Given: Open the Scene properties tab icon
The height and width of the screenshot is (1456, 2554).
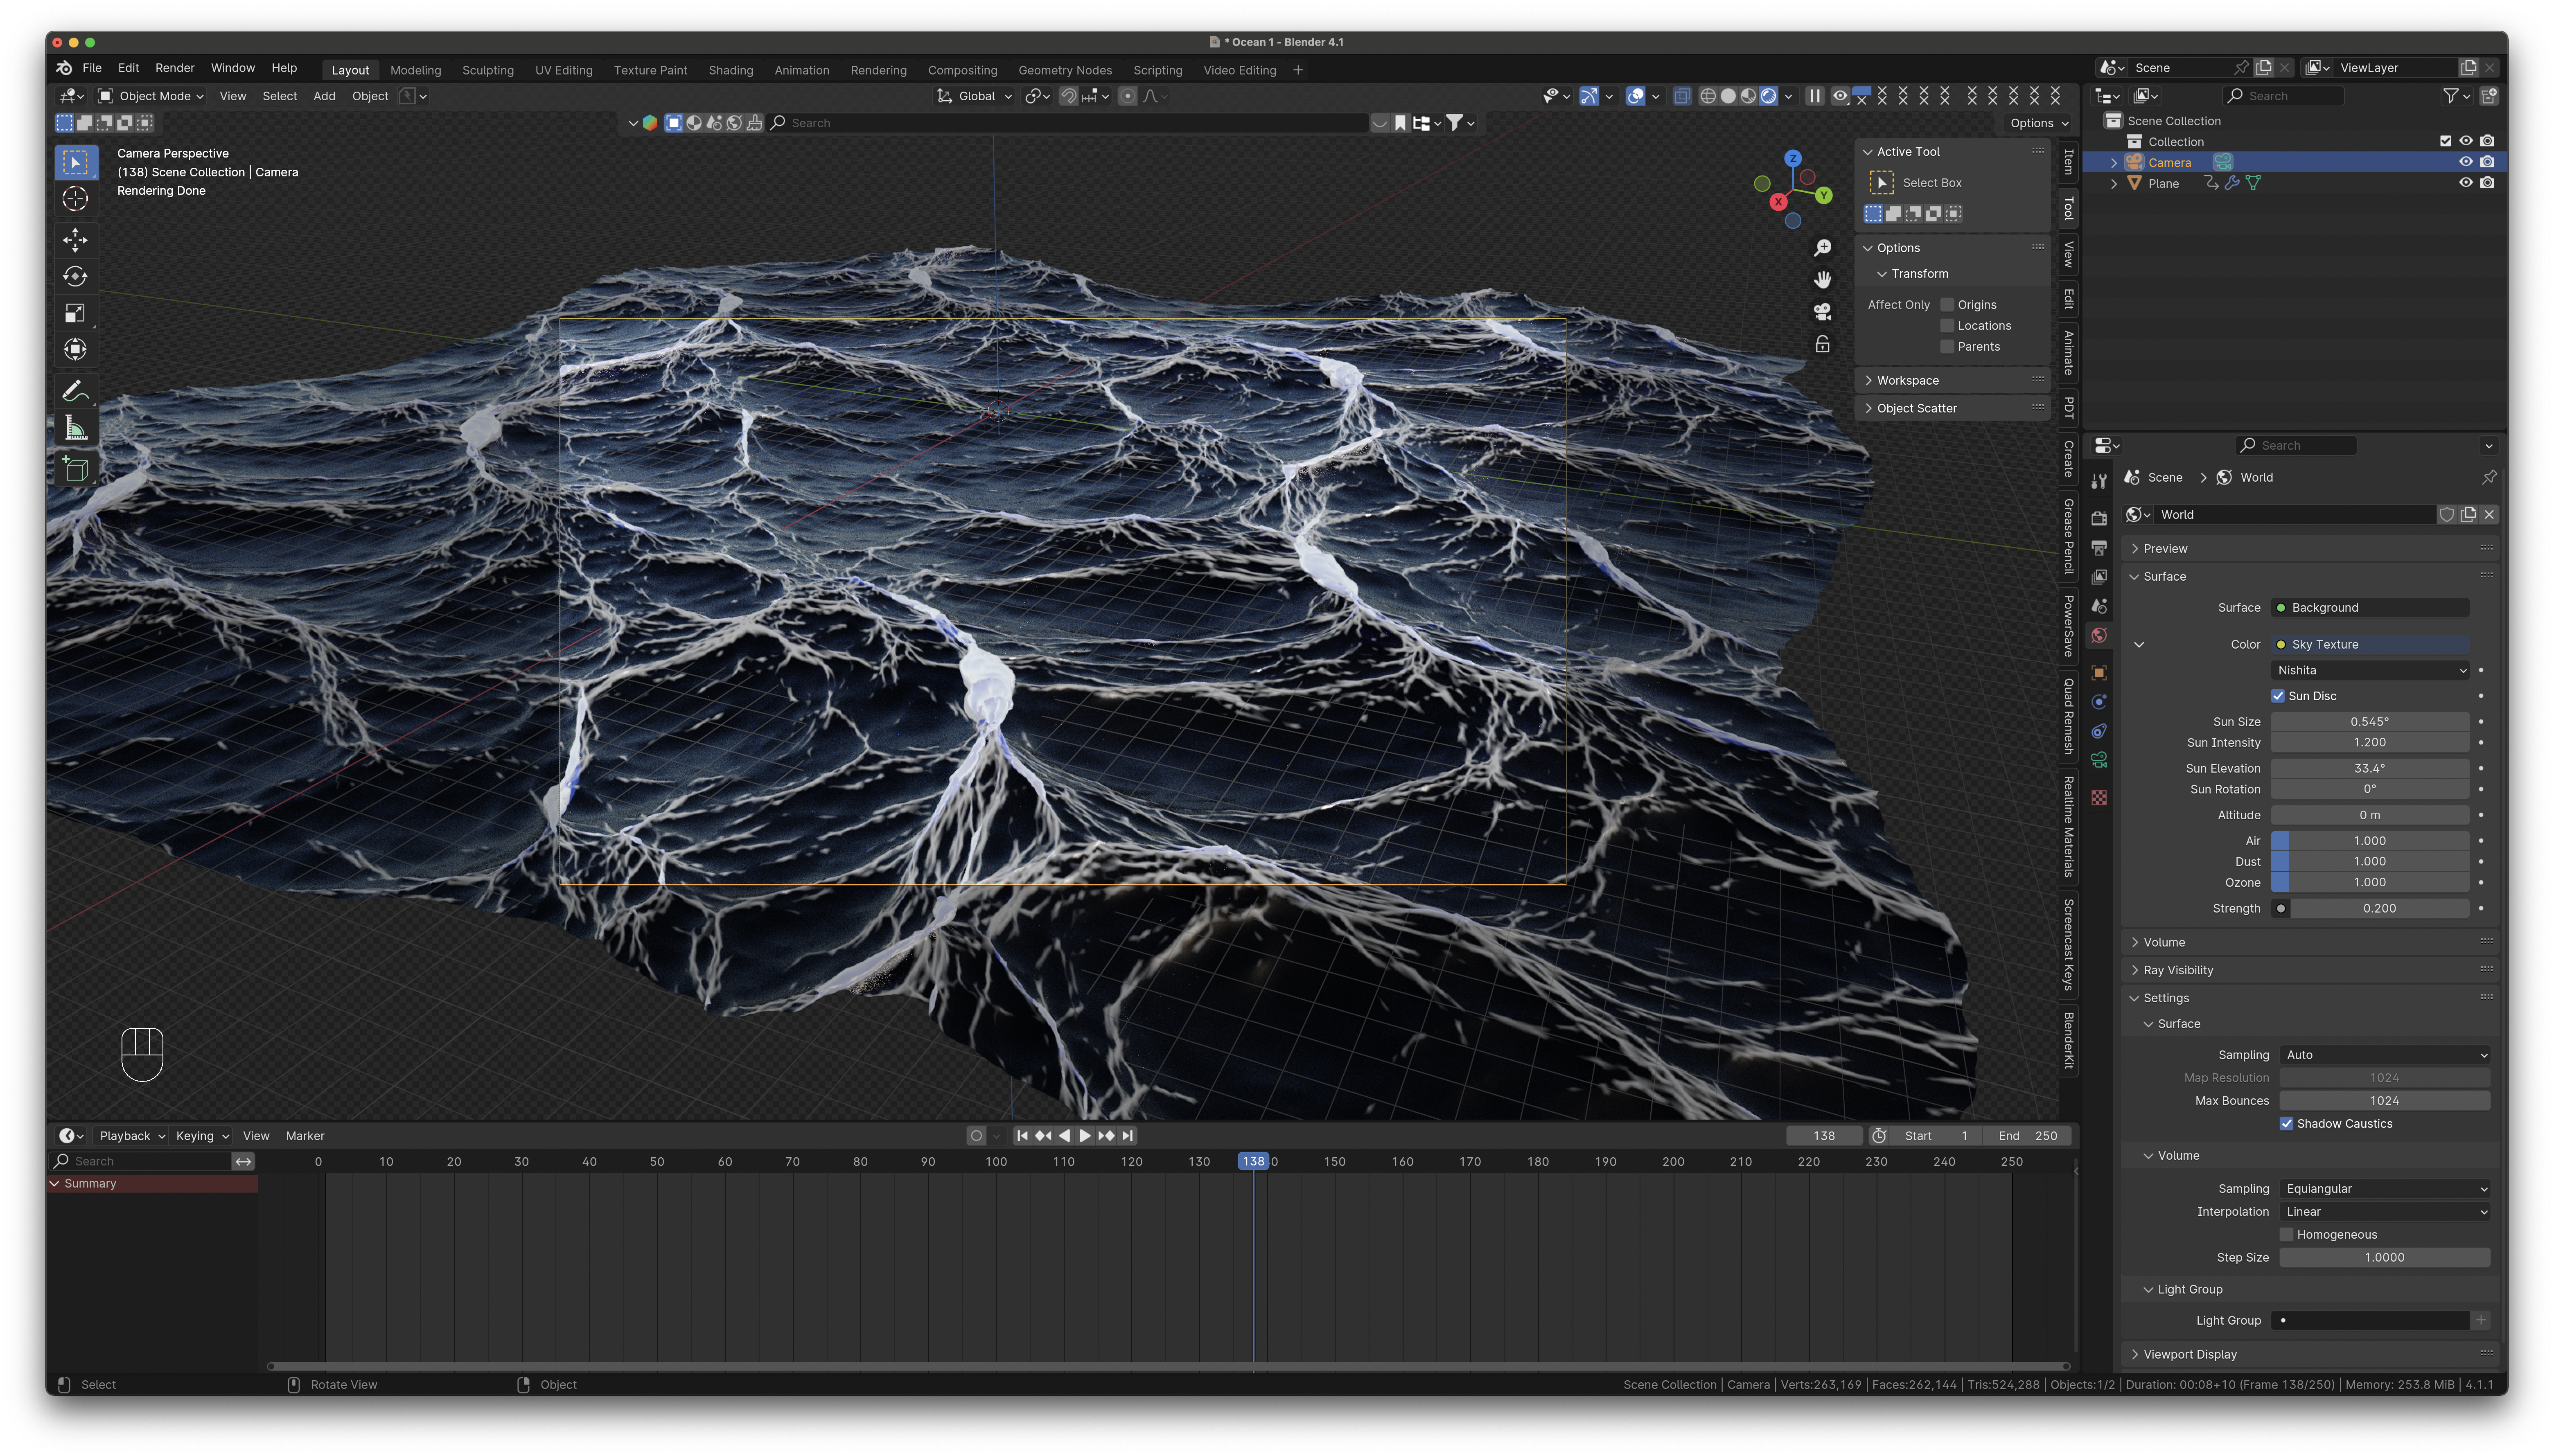Looking at the screenshot, I should (x=2099, y=606).
